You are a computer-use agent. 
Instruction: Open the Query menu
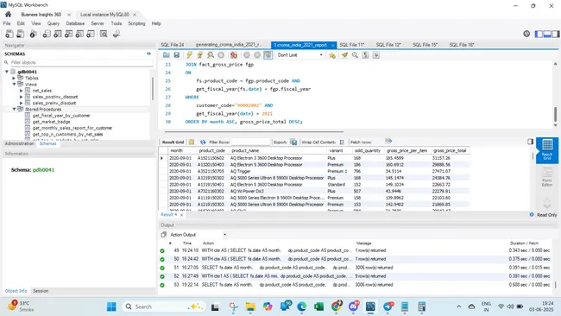[x=54, y=23]
